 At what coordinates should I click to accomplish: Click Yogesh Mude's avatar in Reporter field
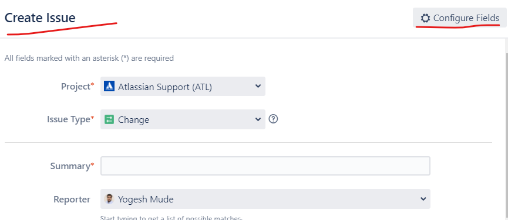coord(109,199)
